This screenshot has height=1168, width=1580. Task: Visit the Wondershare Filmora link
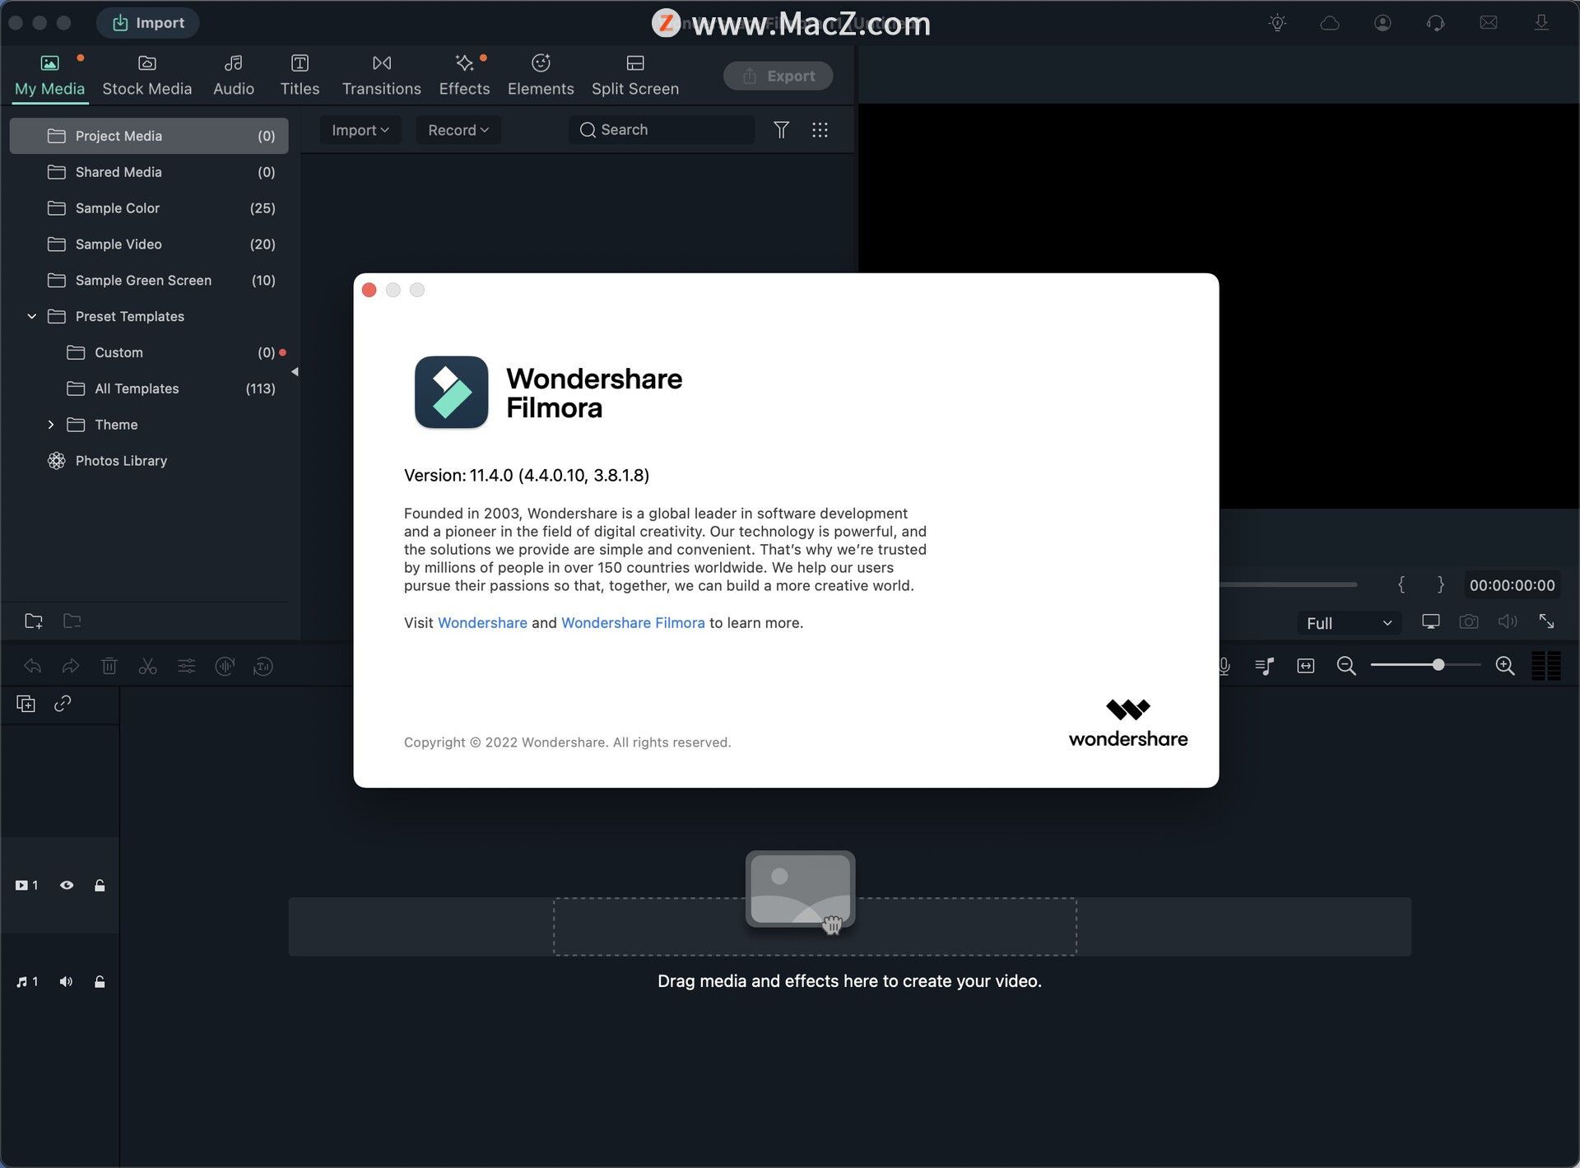(633, 622)
